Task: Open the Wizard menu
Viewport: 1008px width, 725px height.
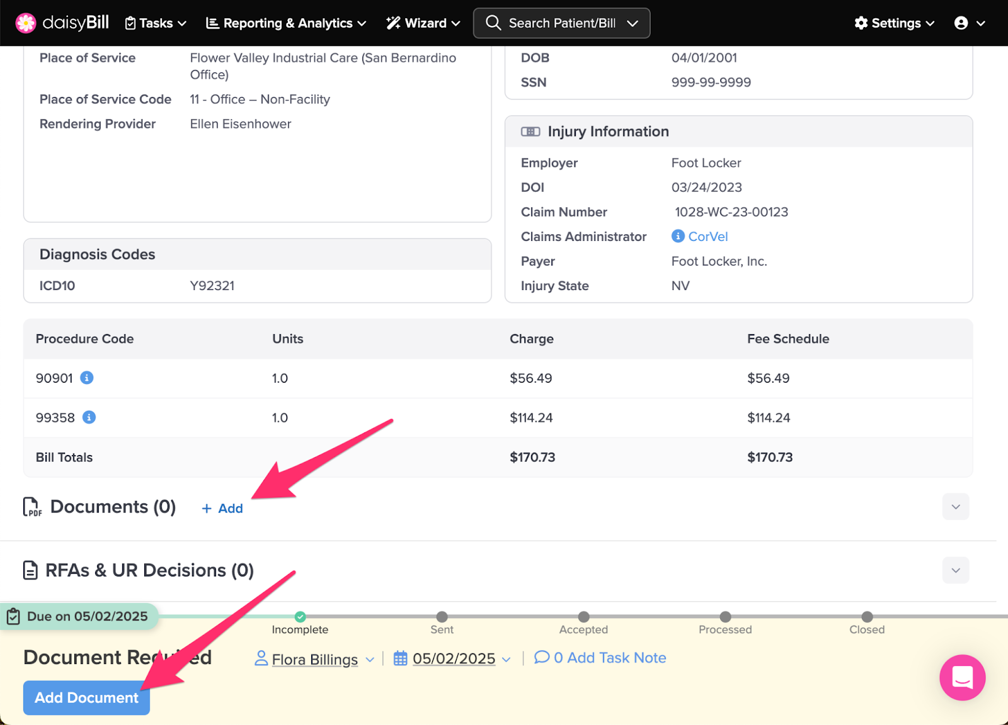Action: tap(423, 23)
